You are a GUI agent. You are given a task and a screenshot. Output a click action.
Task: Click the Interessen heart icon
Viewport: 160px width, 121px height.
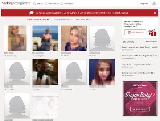pyautogui.click(x=62, y=4)
